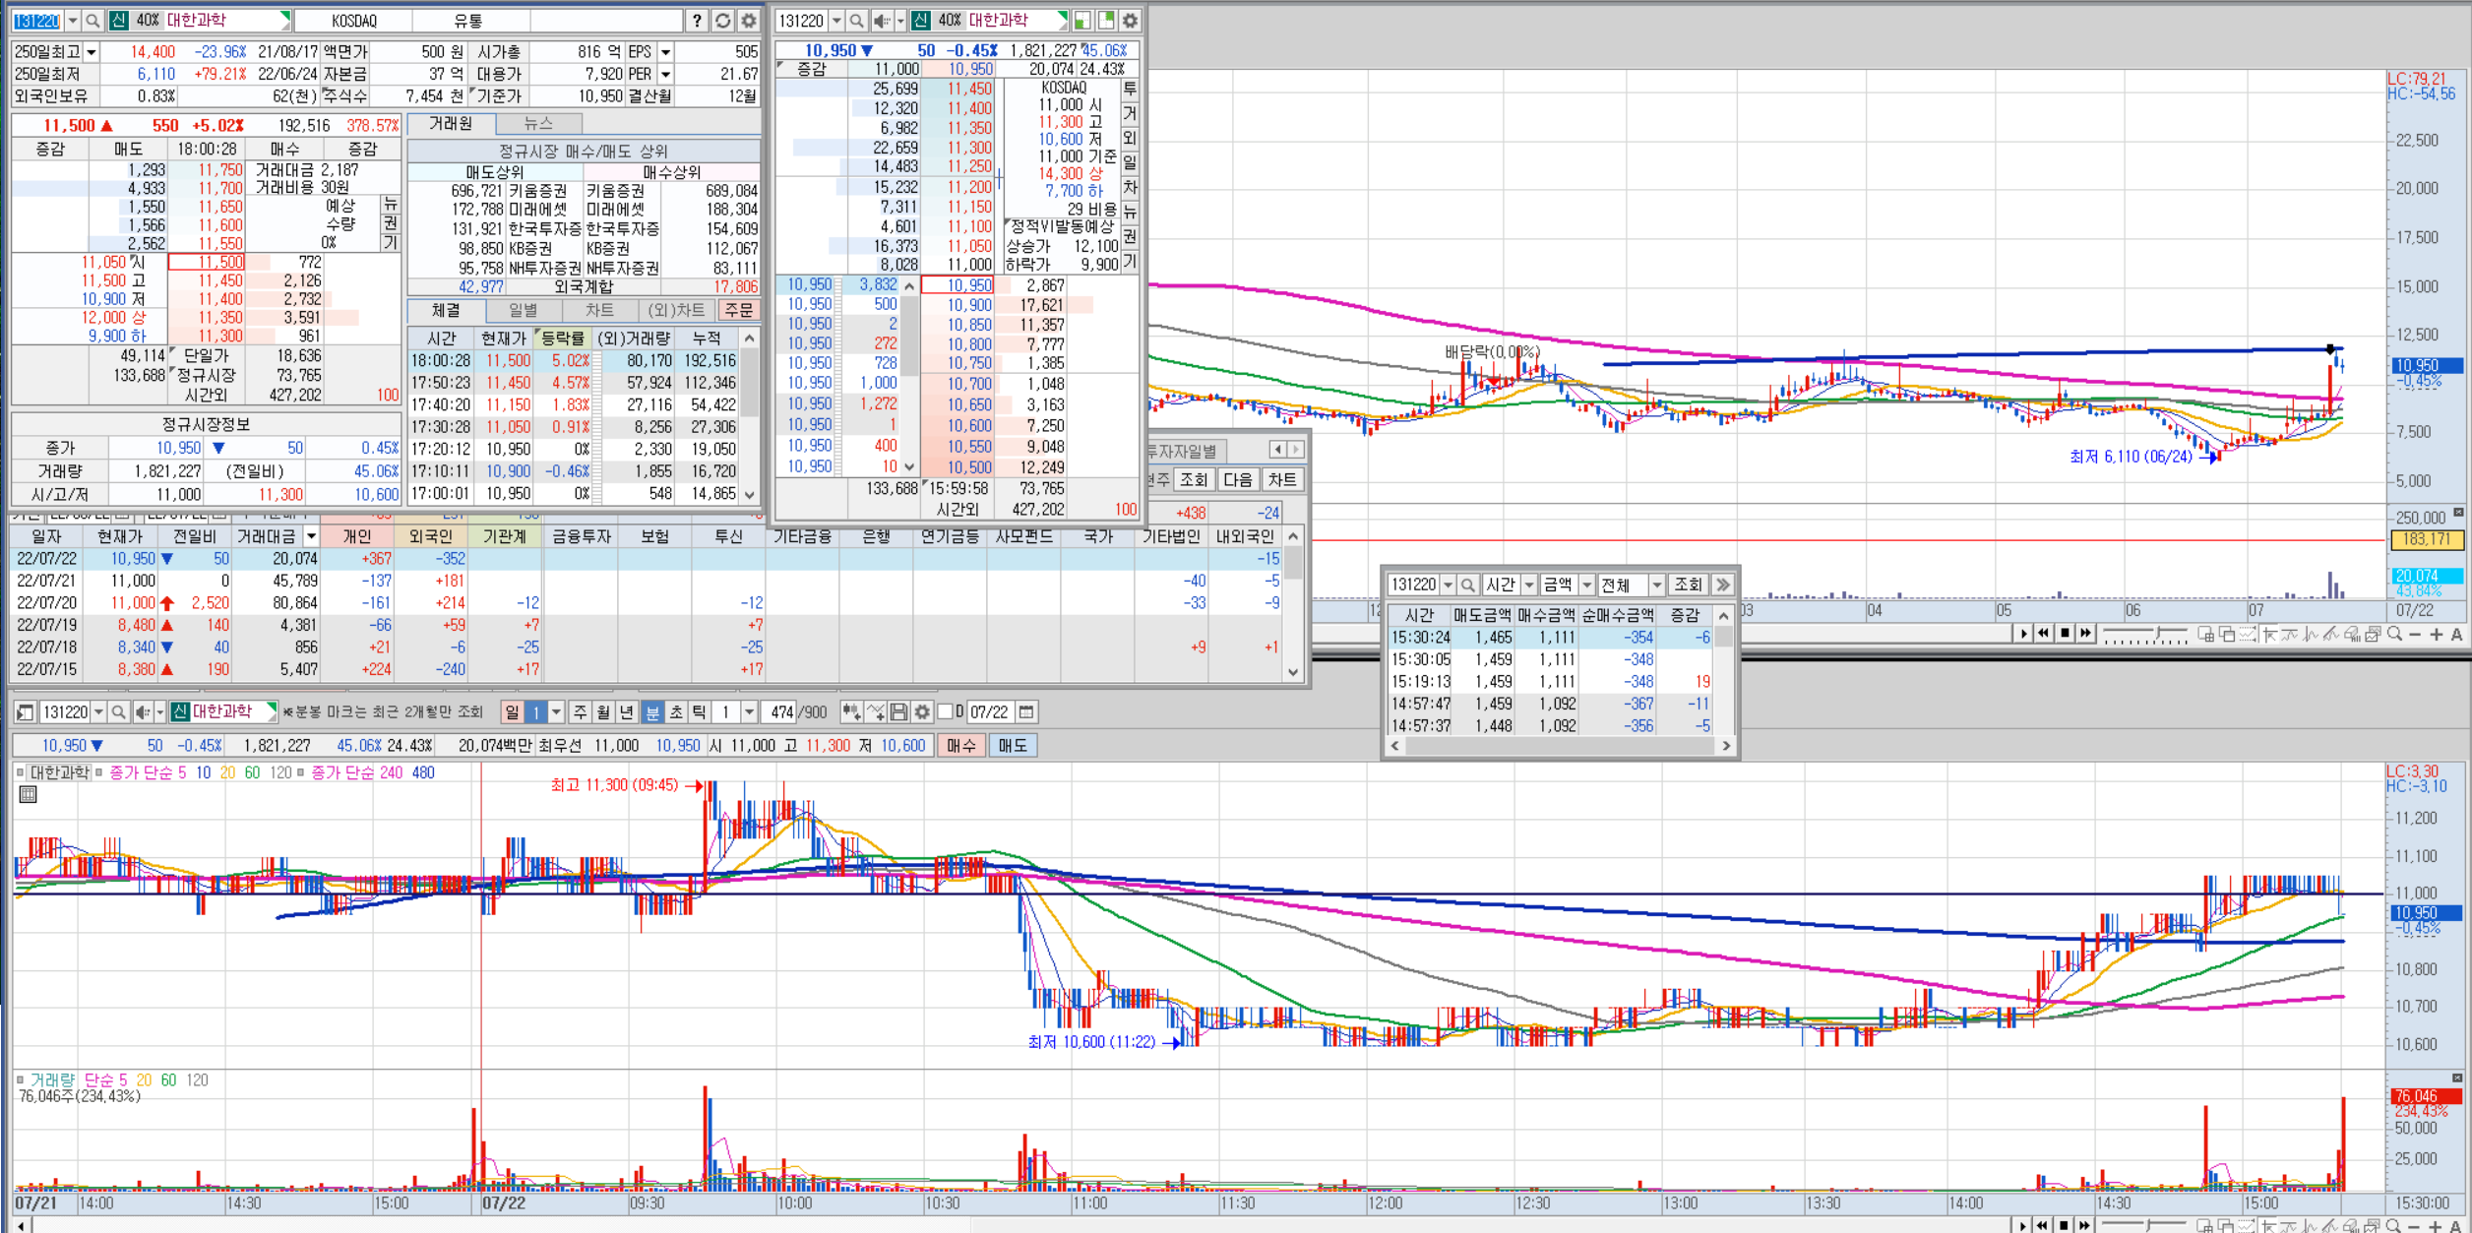Screen dimensions: 2472x1233
Task: Switch to 차트 tab beside 일별
Action: (x=599, y=310)
